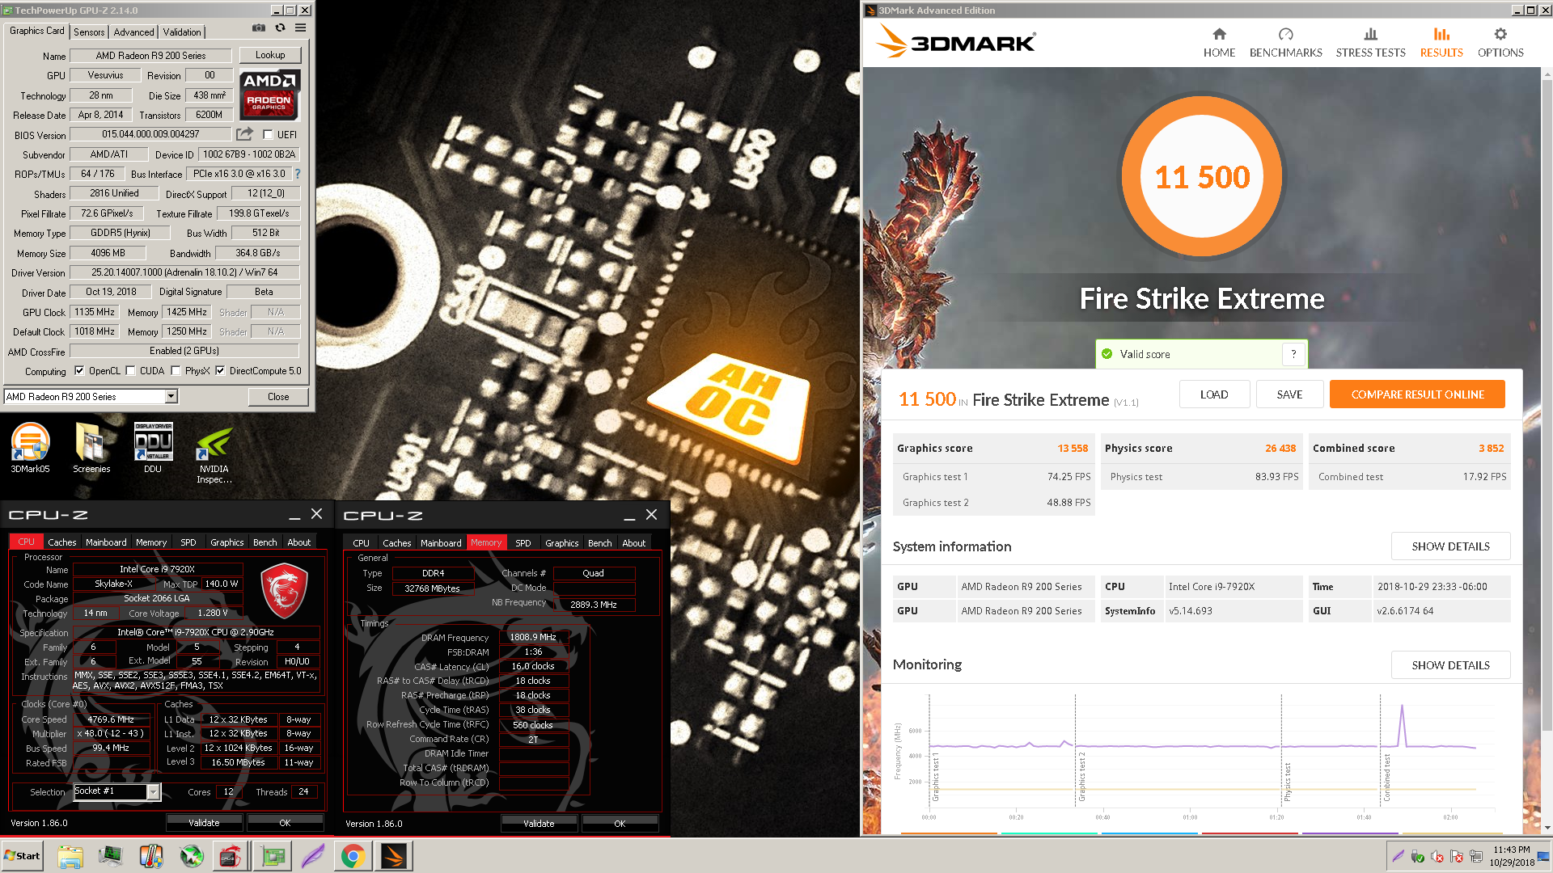Switch to the GPU-Z Validation tab
The height and width of the screenshot is (873, 1553).
182,32
